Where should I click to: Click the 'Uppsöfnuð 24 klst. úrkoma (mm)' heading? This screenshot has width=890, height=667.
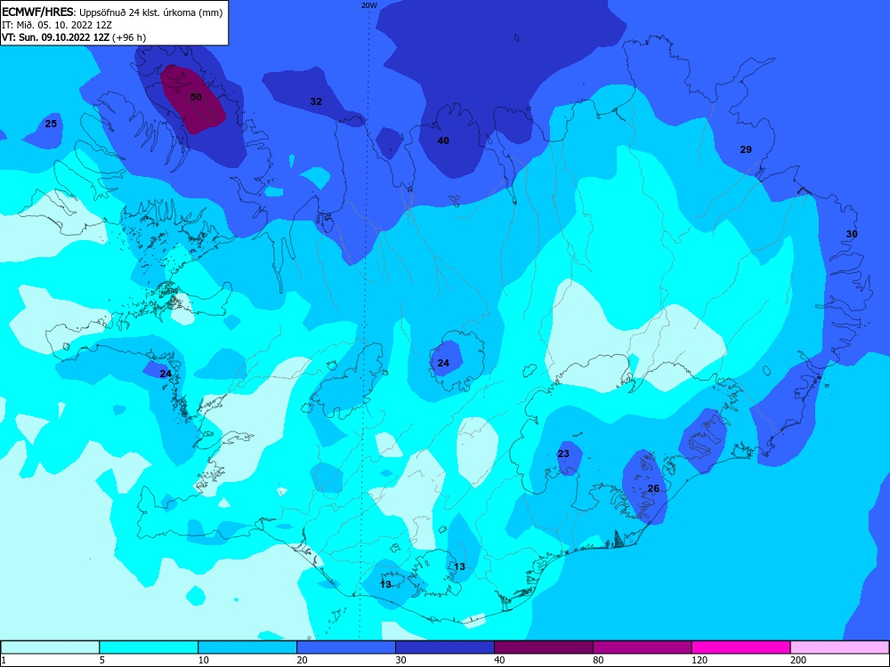pos(151,12)
